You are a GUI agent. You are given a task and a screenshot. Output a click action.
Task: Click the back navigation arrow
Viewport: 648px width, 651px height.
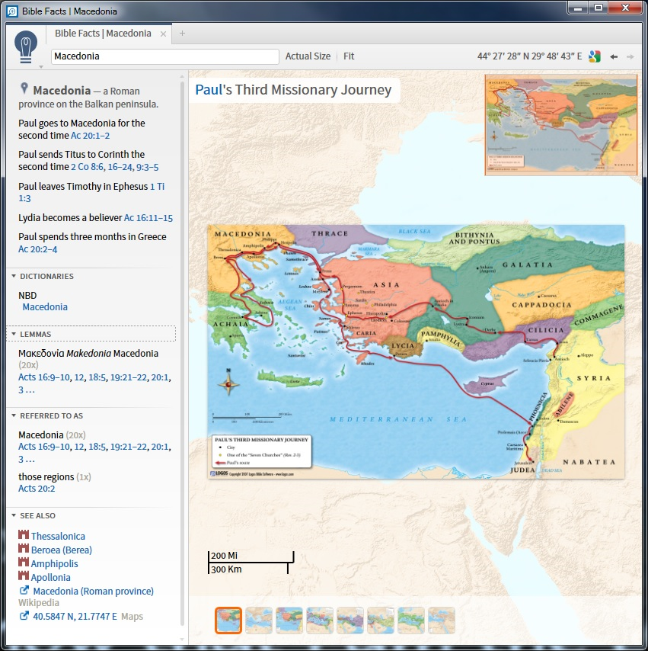point(614,56)
